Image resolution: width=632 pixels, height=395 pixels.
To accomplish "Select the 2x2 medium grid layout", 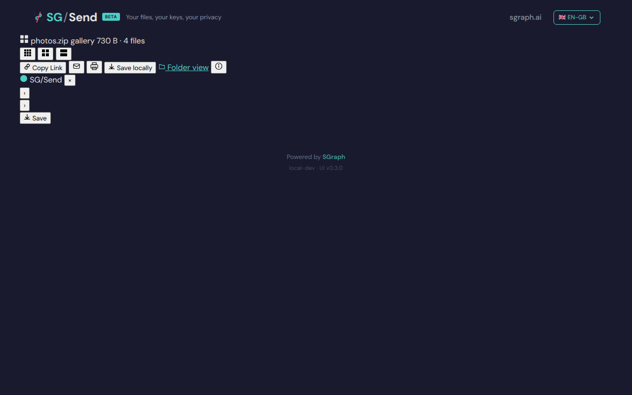I will pos(45,53).
